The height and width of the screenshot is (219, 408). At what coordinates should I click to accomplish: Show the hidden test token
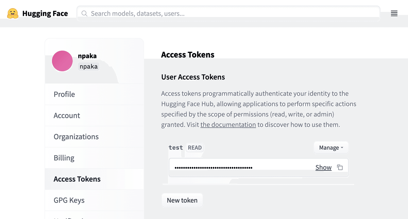click(323, 167)
